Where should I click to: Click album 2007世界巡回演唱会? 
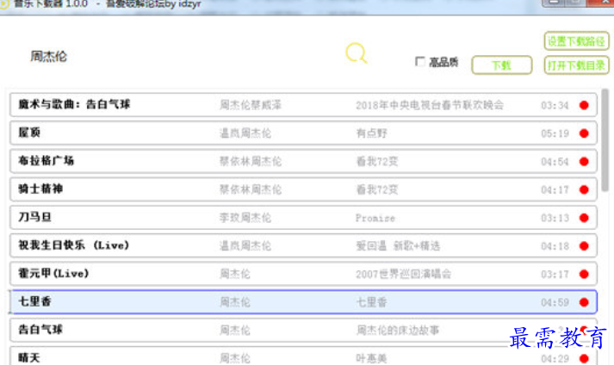point(403,274)
